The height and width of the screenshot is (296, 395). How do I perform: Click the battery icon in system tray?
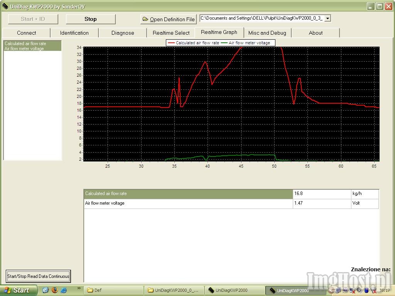coord(367,291)
